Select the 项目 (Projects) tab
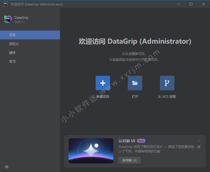Screen dimensions: 210x172 [x=30, y=35]
